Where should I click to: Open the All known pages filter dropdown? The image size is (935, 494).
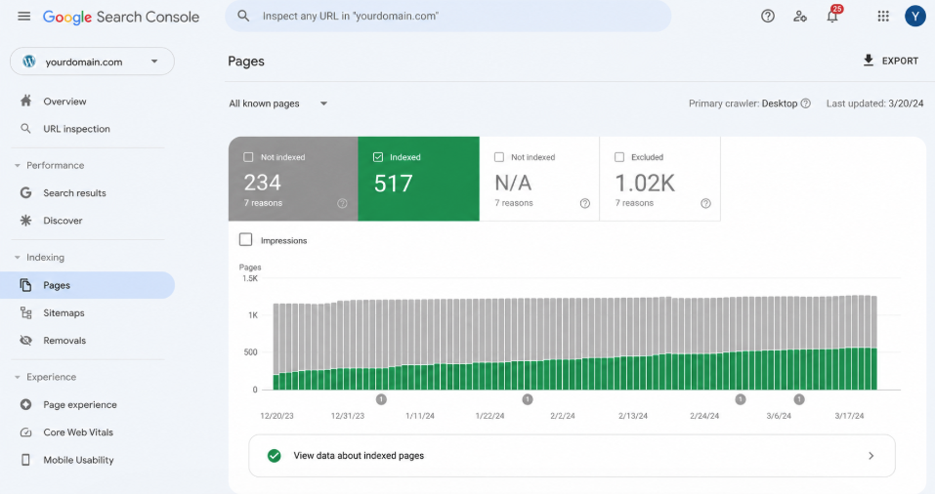tap(278, 103)
